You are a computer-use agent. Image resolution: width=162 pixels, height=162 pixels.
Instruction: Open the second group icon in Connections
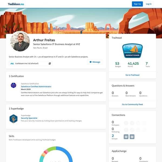(132, 137)
